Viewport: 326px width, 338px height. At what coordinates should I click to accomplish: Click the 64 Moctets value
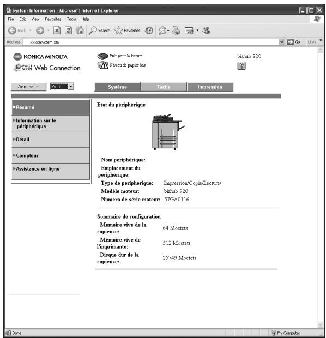click(175, 228)
